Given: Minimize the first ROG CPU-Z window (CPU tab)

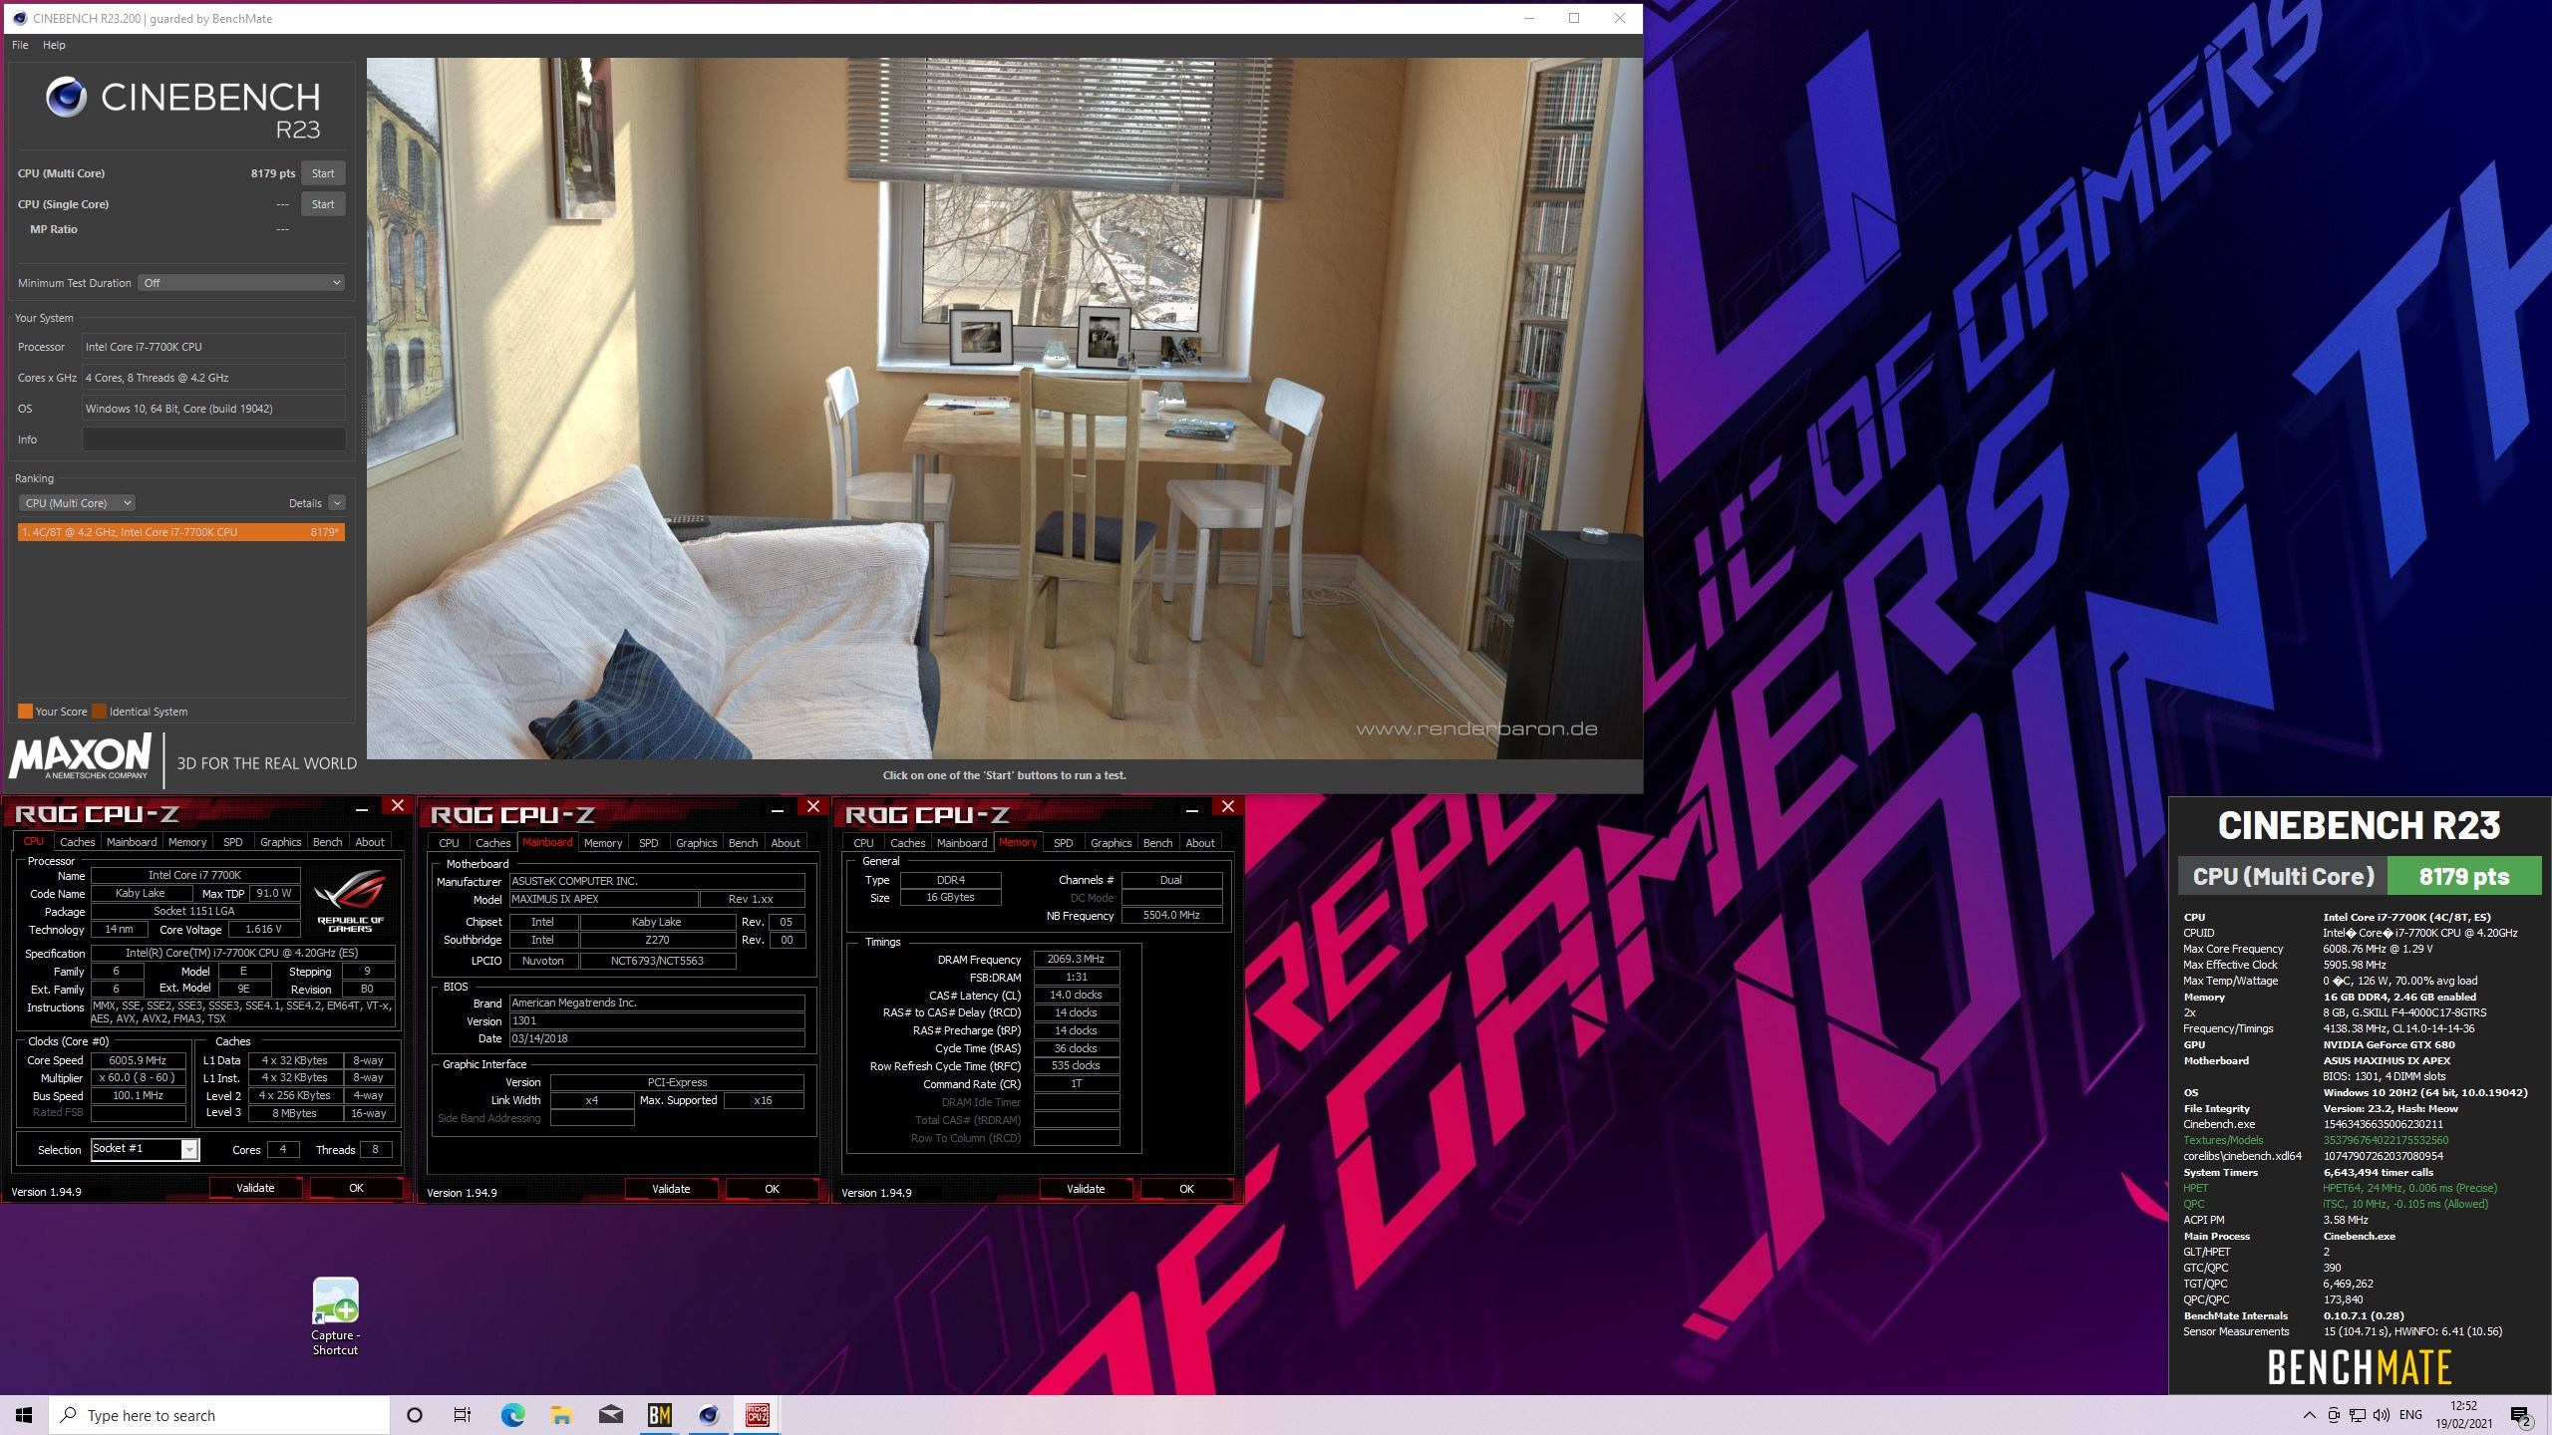Looking at the screenshot, I should (362, 808).
